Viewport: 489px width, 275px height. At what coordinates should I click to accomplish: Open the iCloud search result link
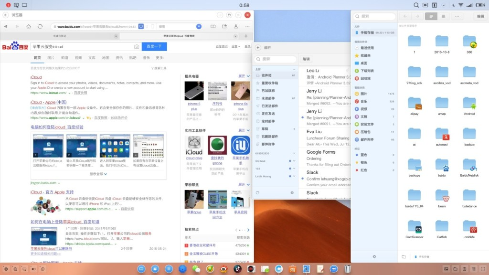[36, 77]
